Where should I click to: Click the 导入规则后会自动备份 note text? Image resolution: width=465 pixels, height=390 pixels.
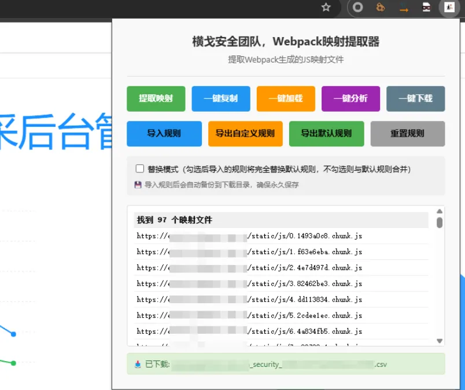tap(222, 185)
